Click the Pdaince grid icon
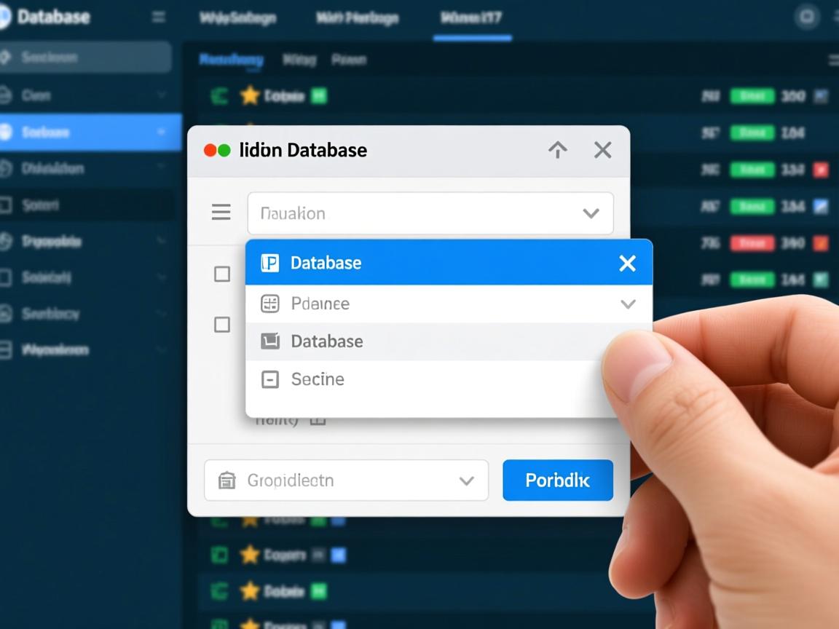This screenshot has height=629, width=839. [270, 304]
